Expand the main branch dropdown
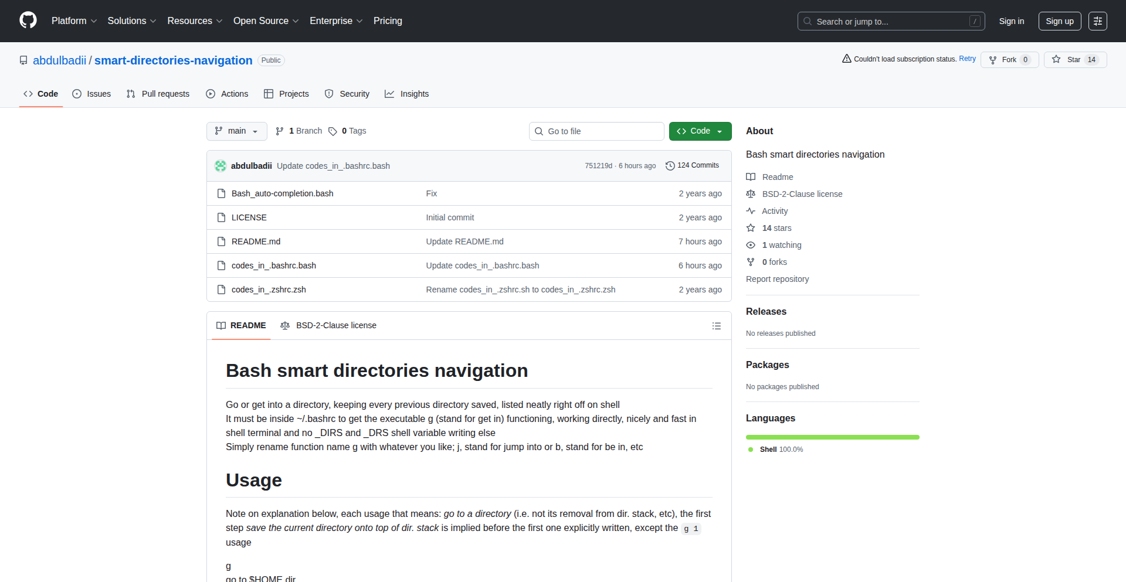The image size is (1126, 582). click(x=236, y=131)
